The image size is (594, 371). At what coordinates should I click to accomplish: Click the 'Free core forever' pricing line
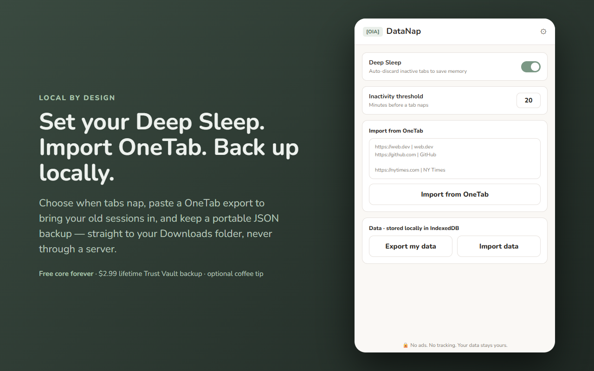(x=151, y=274)
